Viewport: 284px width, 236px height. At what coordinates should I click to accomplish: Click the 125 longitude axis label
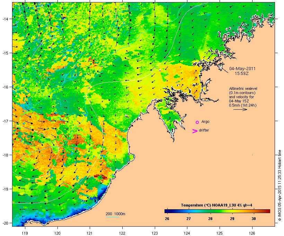tap(220, 233)
